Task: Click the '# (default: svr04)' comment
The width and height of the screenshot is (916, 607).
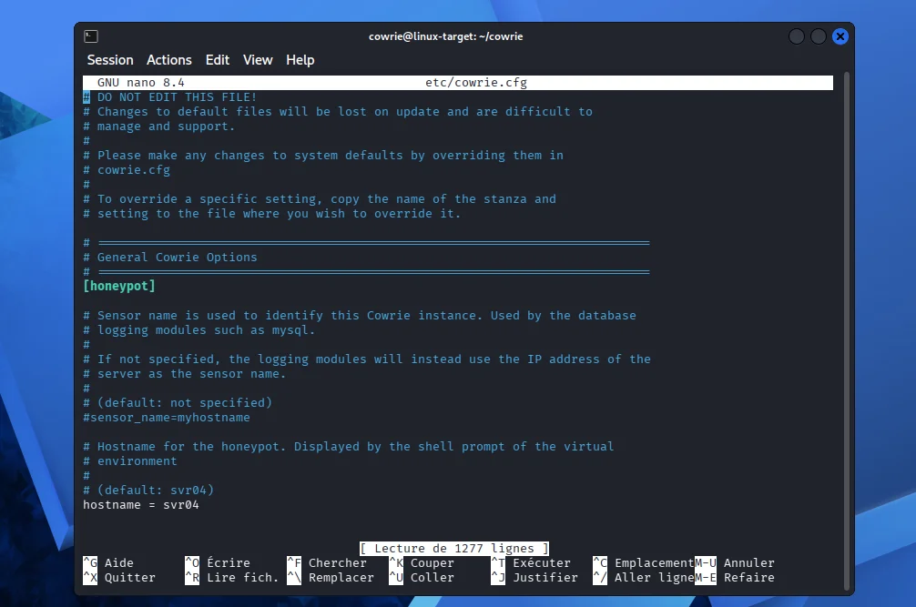Action: (x=148, y=491)
